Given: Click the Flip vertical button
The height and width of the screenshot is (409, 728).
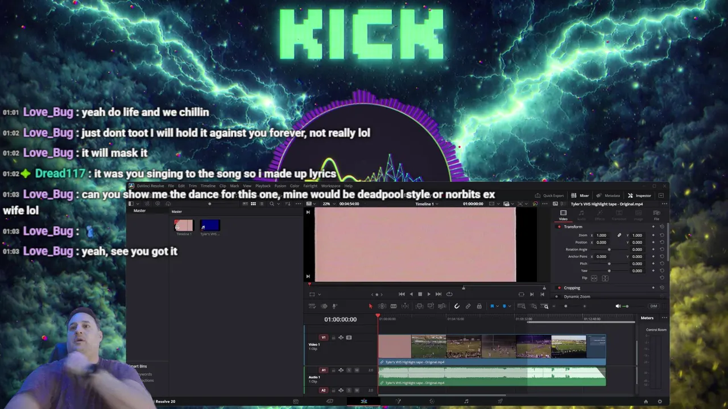Looking at the screenshot, I should [605, 278].
